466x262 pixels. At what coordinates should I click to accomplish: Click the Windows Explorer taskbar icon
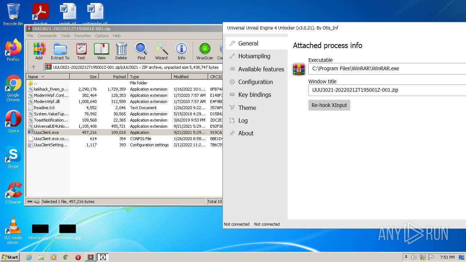(x=41, y=257)
